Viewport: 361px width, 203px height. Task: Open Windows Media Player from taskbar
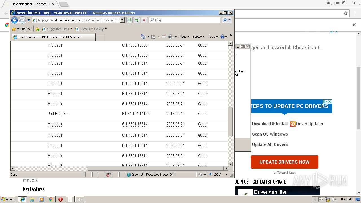click(x=41, y=199)
